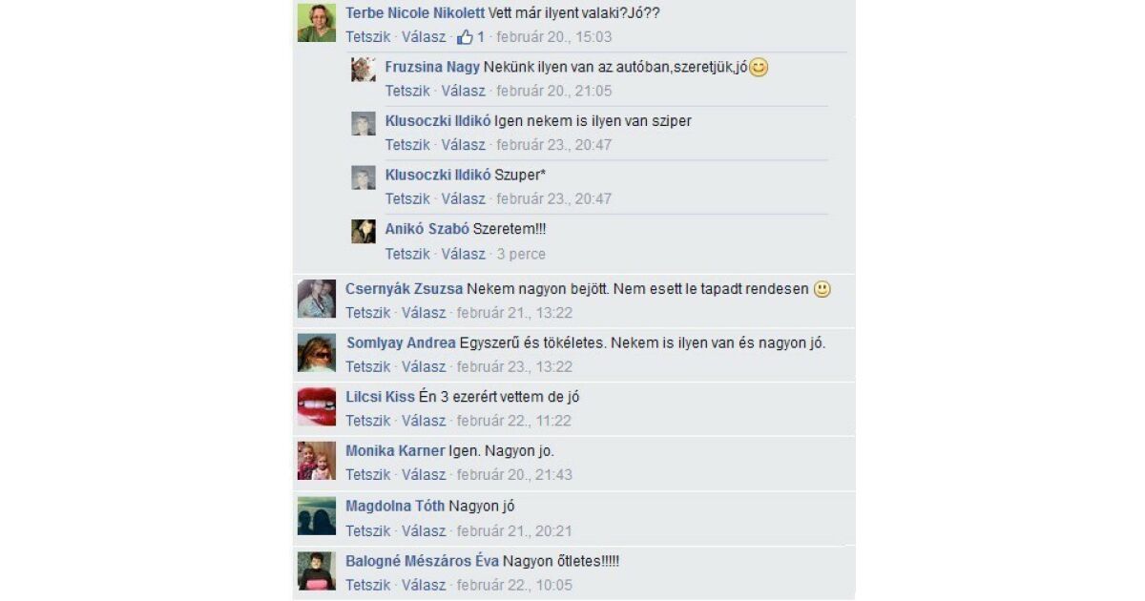The image size is (1145, 601).
Task: Click Anikó Szabó's profile avatar
Action: [364, 232]
